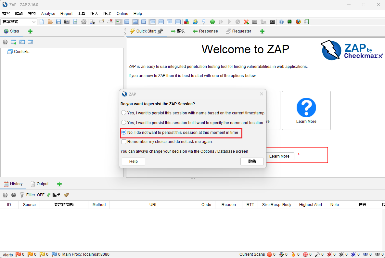This screenshot has height=258, width=385.
Task: Set break on all requests green icon
Action: pyautogui.click(x=212, y=22)
